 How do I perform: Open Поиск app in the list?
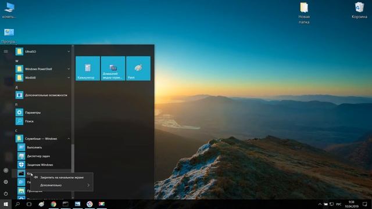click(42, 121)
